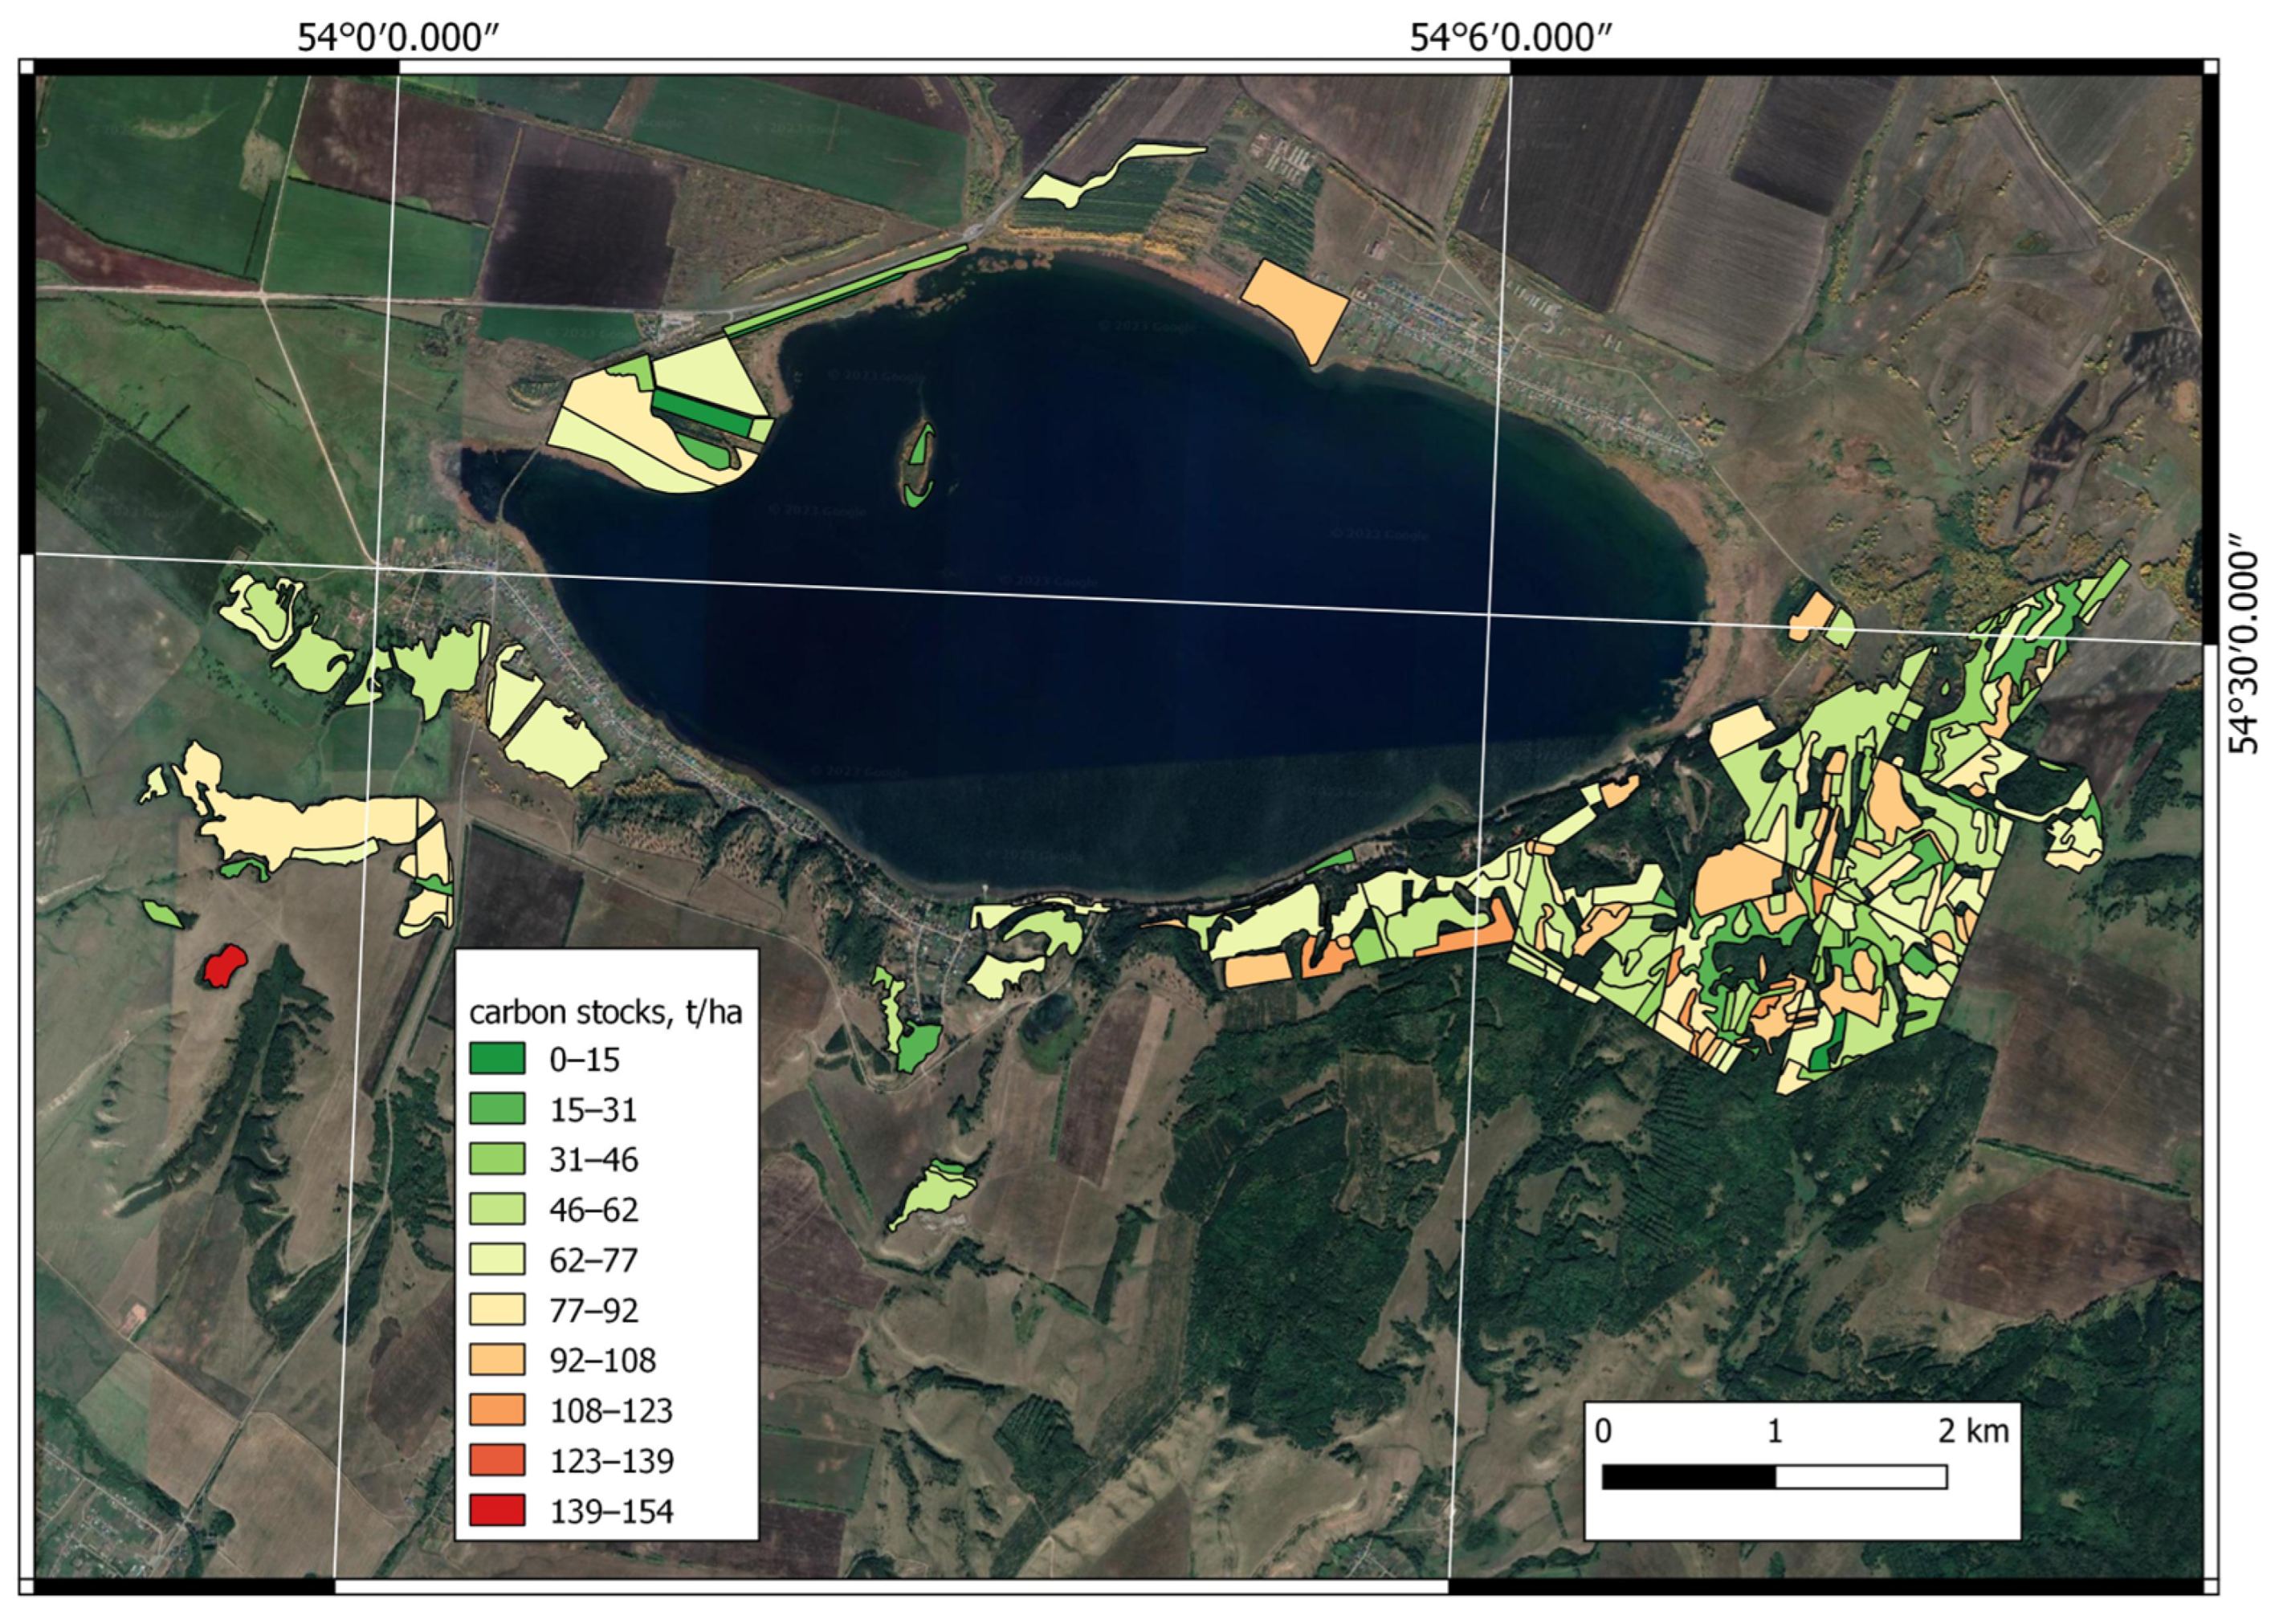The width and height of the screenshot is (2279, 1624).
Task: Click the 108–123 legend color swatch
Action: pyautogui.click(x=496, y=1410)
